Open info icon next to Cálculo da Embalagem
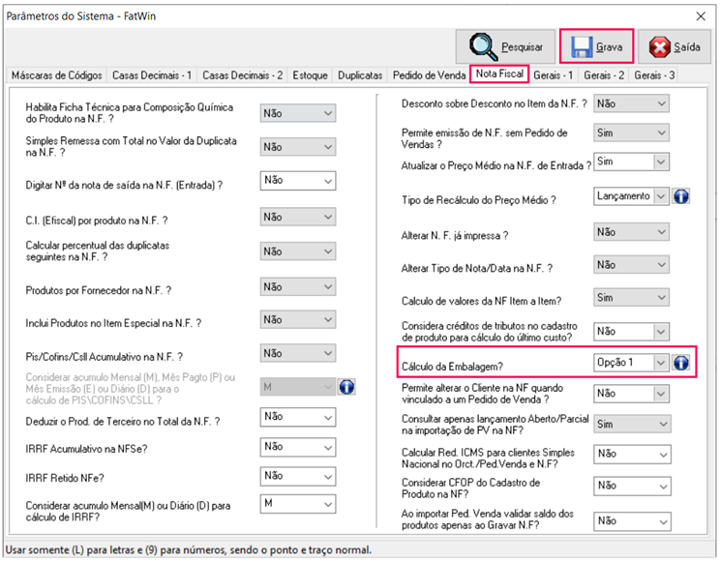720x562 pixels. 680,363
